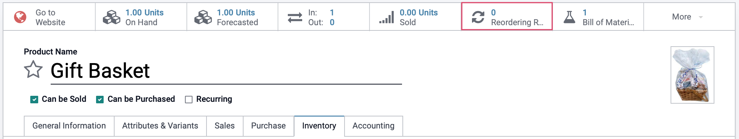
Task: Open the Attributes & Variants tab
Action: tap(160, 126)
